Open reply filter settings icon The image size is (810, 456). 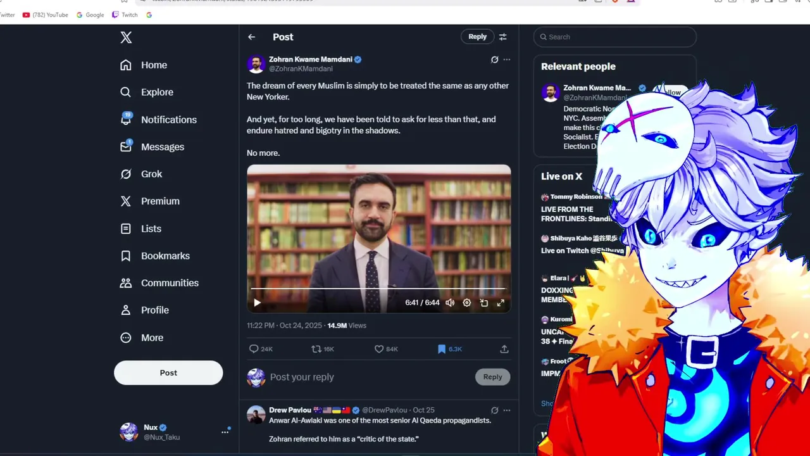(x=503, y=37)
